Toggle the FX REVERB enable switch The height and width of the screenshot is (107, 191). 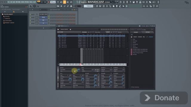pos(111,73)
